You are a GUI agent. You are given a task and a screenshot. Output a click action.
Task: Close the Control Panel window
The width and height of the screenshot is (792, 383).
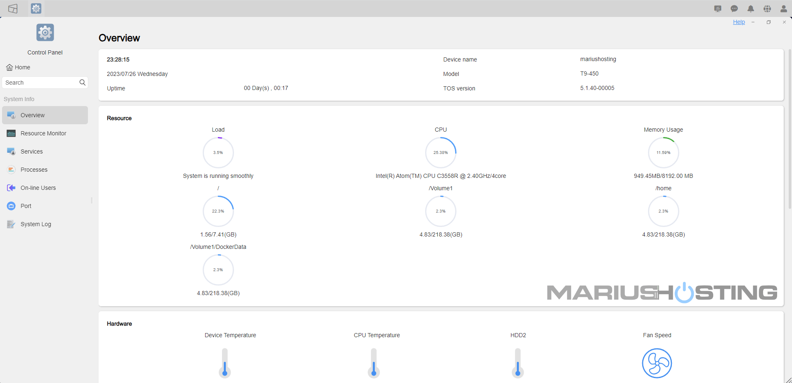pyautogui.click(x=784, y=22)
